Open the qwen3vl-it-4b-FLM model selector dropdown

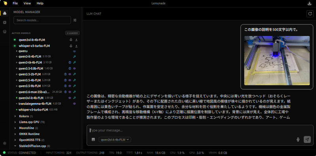(x=115, y=139)
